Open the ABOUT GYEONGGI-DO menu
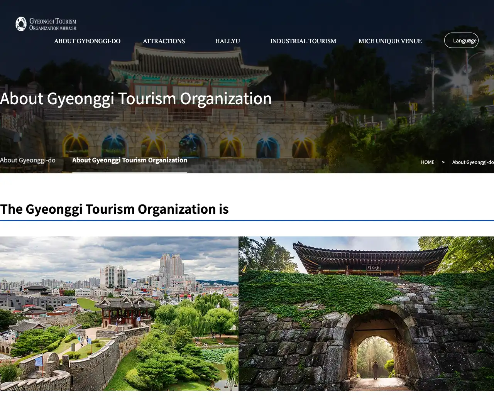 click(x=87, y=41)
